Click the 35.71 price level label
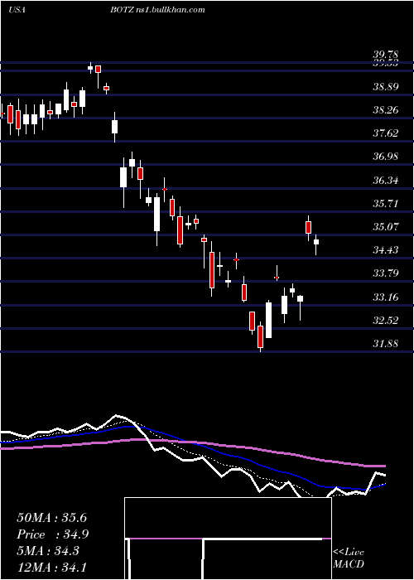Image resolution: width=414 pixels, height=580 pixels. click(x=386, y=204)
